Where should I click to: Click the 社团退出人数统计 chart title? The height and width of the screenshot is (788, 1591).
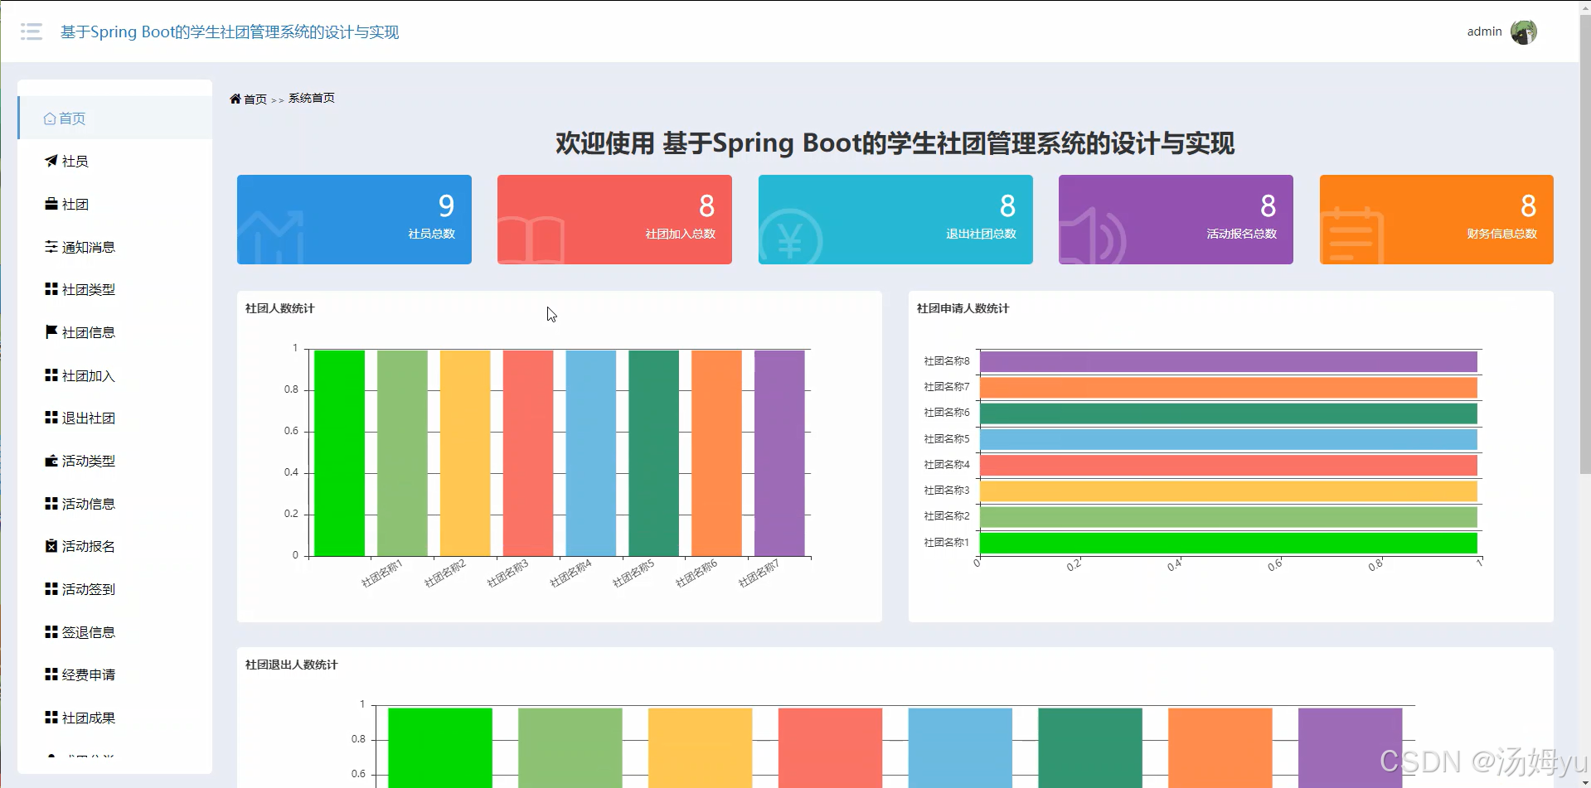point(291,665)
